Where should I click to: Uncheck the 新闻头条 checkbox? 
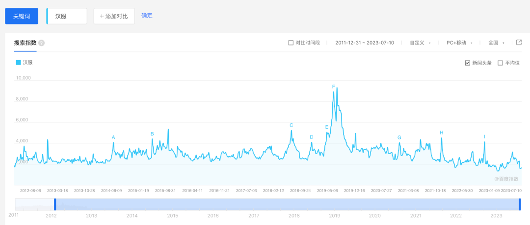click(468, 63)
